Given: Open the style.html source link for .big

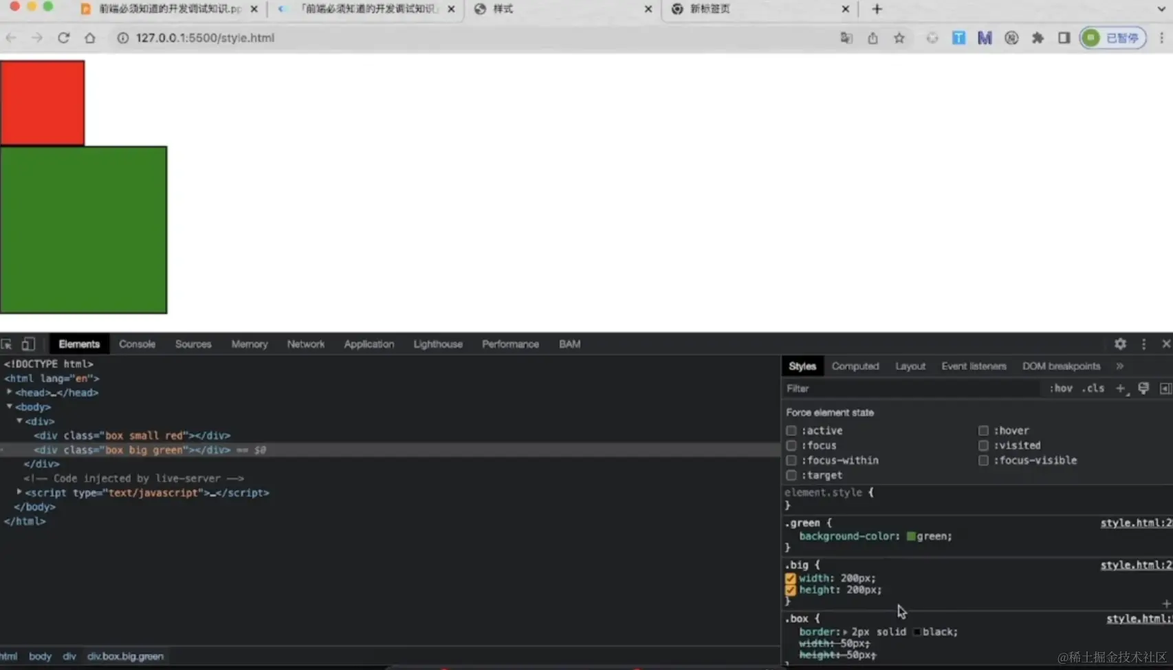Looking at the screenshot, I should click(x=1136, y=565).
